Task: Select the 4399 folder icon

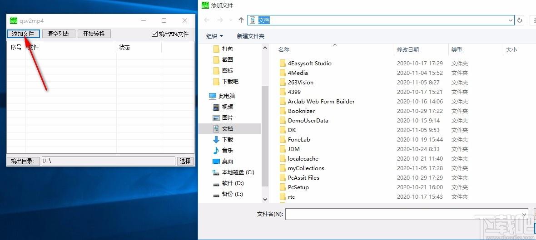Action: coord(283,92)
